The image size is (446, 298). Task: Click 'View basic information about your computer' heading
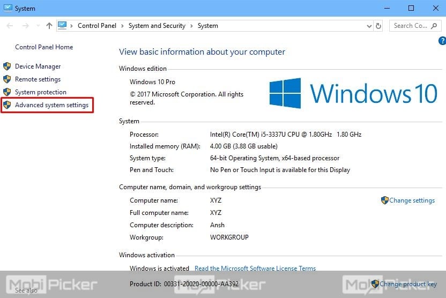pyautogui.click(x=202, y=52)
